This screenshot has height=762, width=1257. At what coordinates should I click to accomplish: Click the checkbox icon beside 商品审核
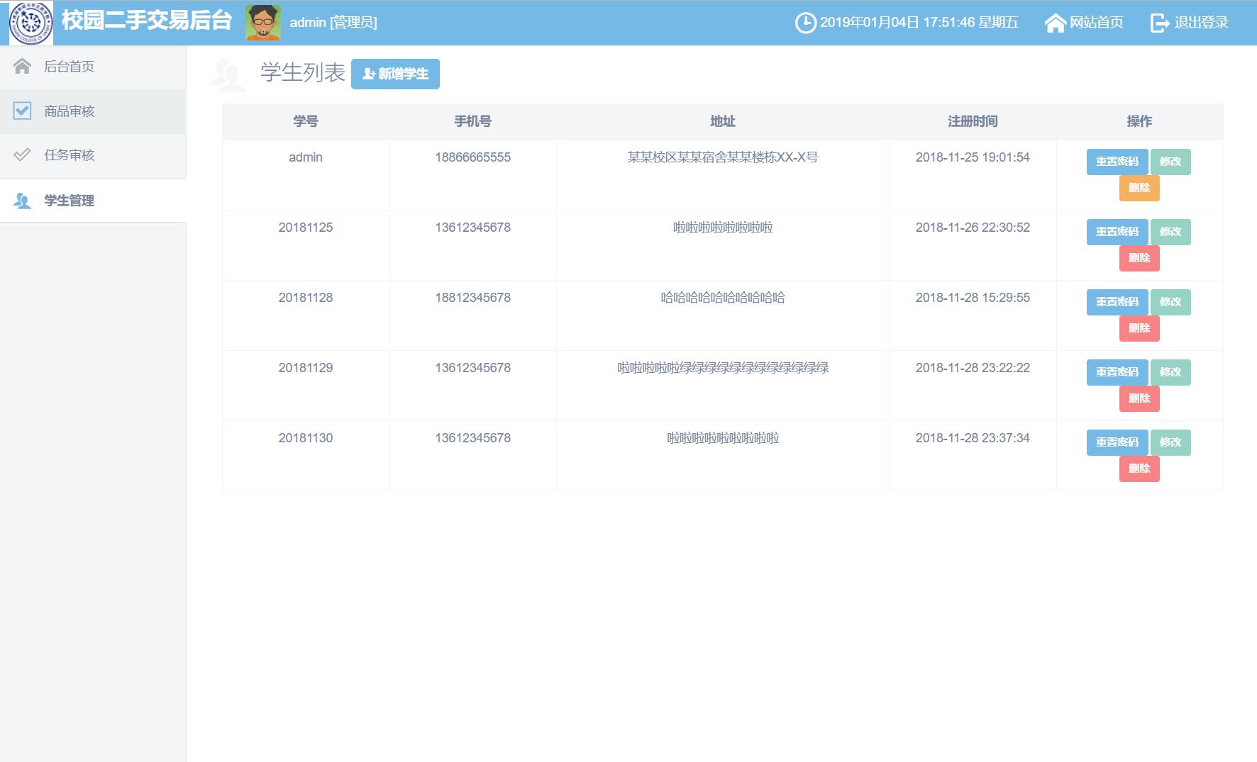22,111
